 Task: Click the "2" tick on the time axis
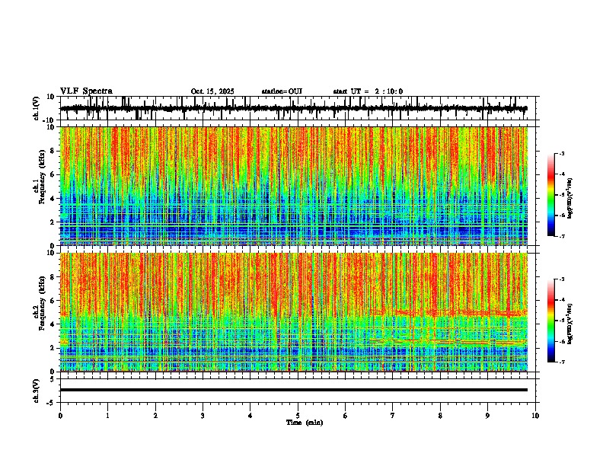(155, 416)
